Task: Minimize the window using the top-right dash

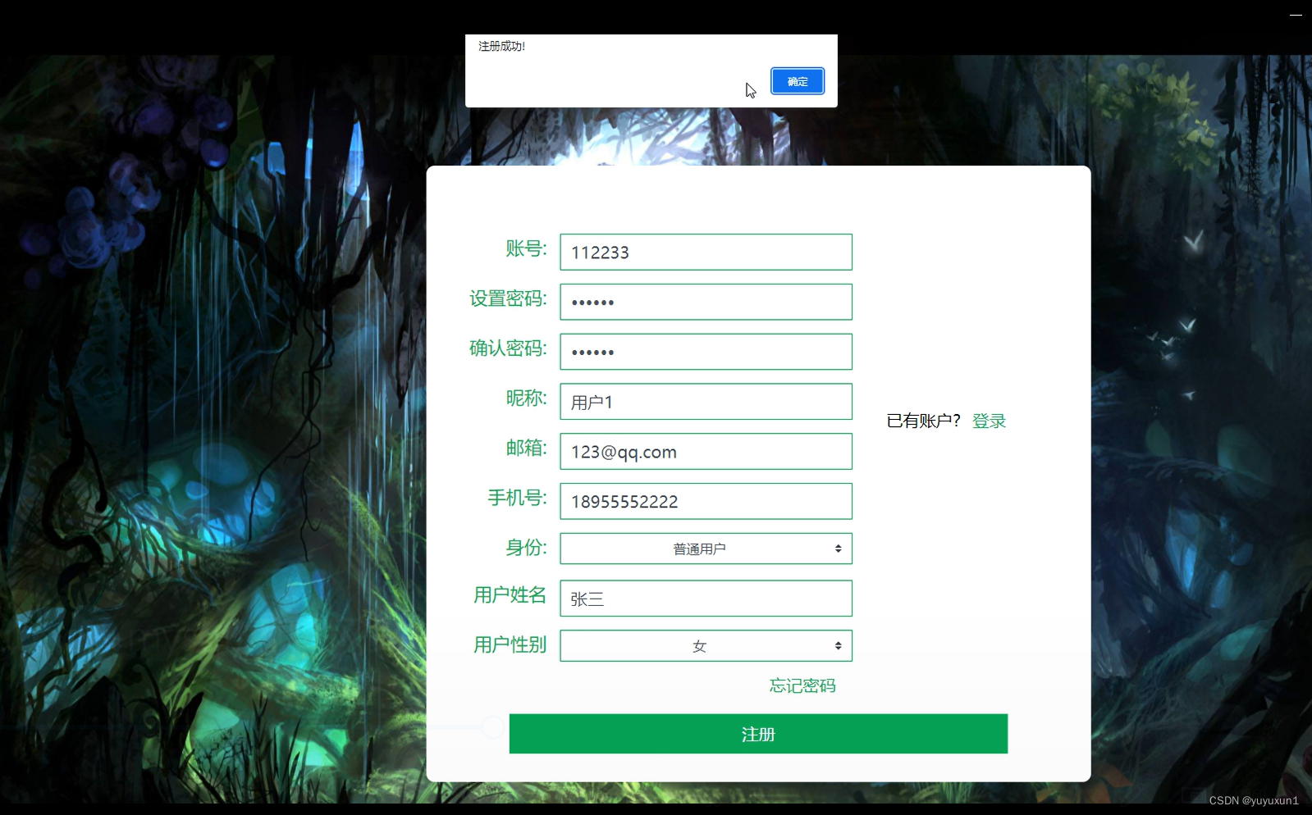Action: [x=1296, y=15]
